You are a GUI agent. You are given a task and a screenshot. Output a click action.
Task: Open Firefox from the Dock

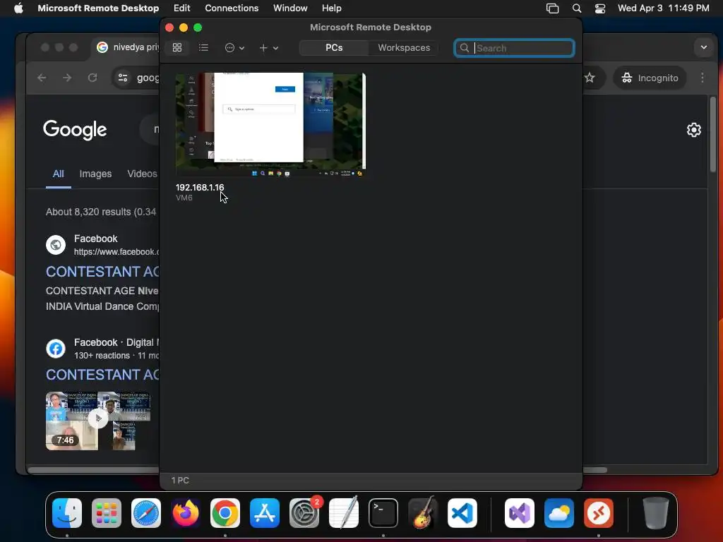pyautogui.click(x=186, y=513)
